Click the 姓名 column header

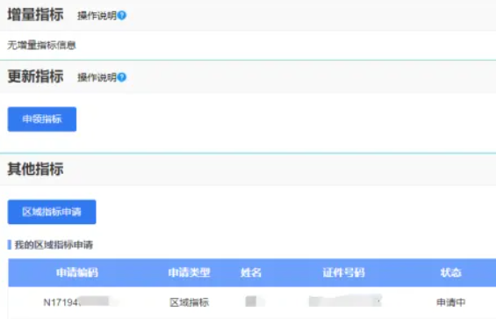[251, 272]
